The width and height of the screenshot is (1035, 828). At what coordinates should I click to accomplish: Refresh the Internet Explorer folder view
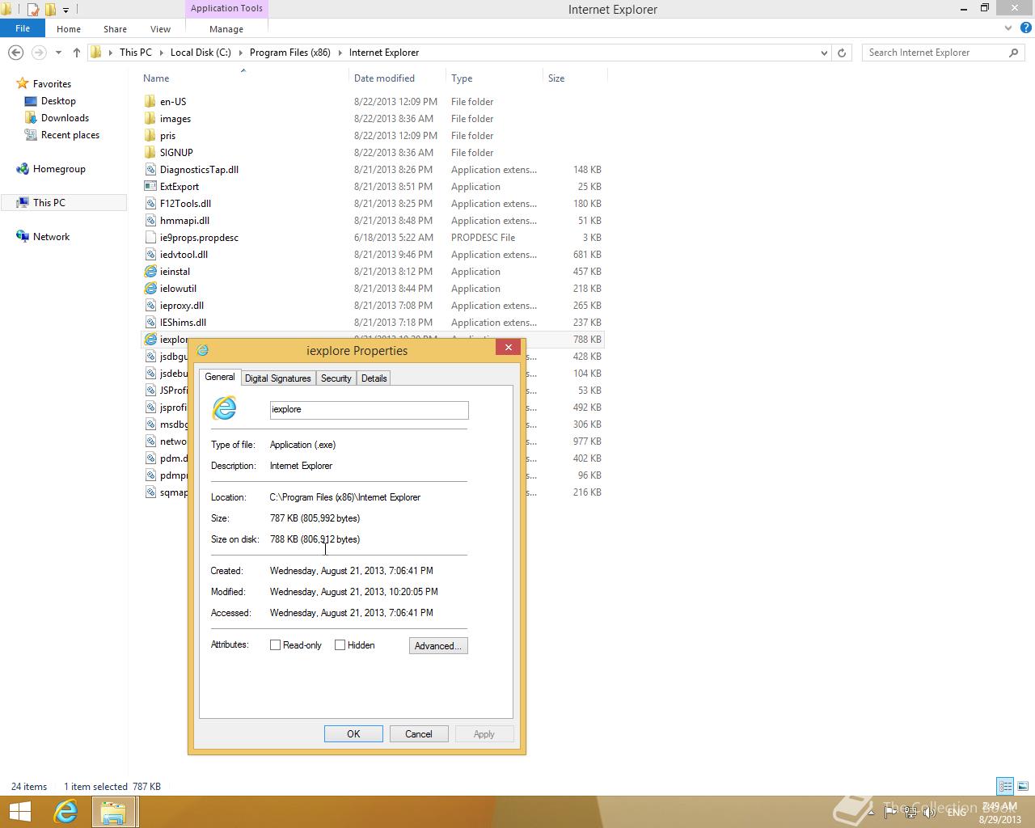842,53
